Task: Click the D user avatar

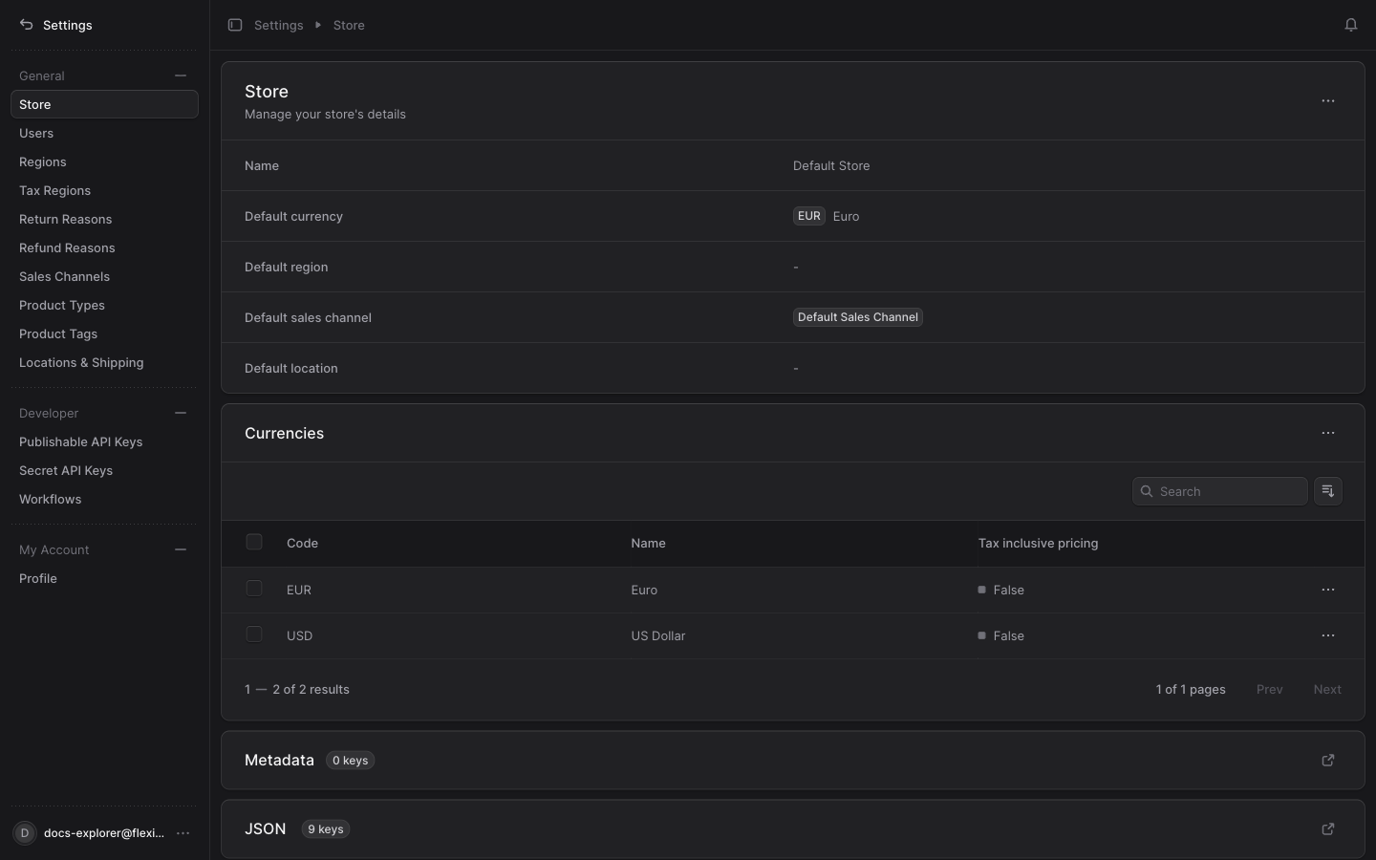Action: pyautogui.click(x=25, y=833)
